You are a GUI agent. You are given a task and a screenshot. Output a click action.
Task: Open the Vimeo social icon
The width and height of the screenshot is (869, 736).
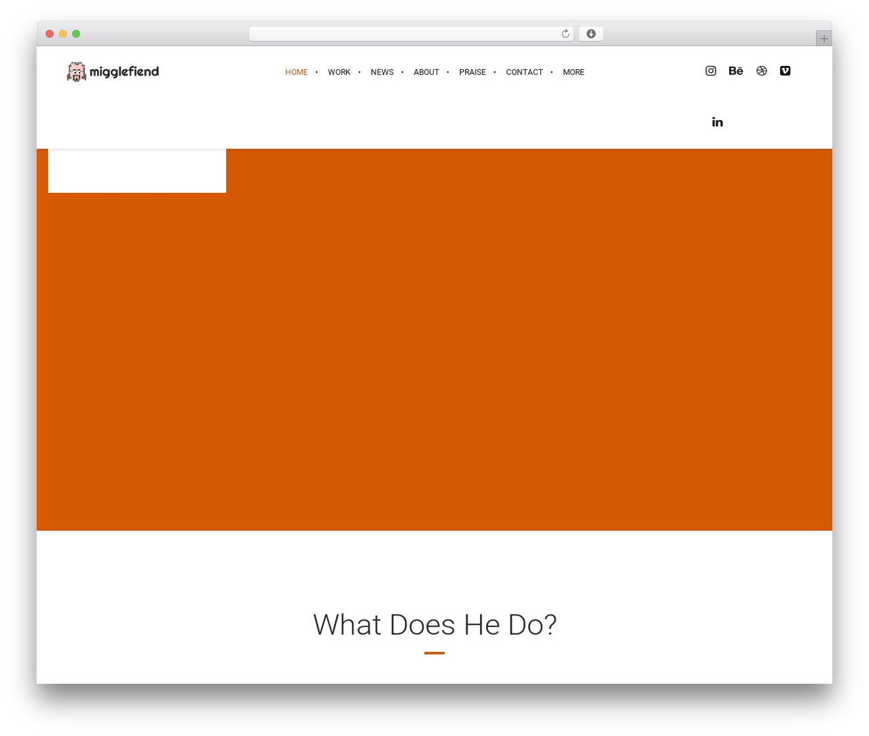785,71
